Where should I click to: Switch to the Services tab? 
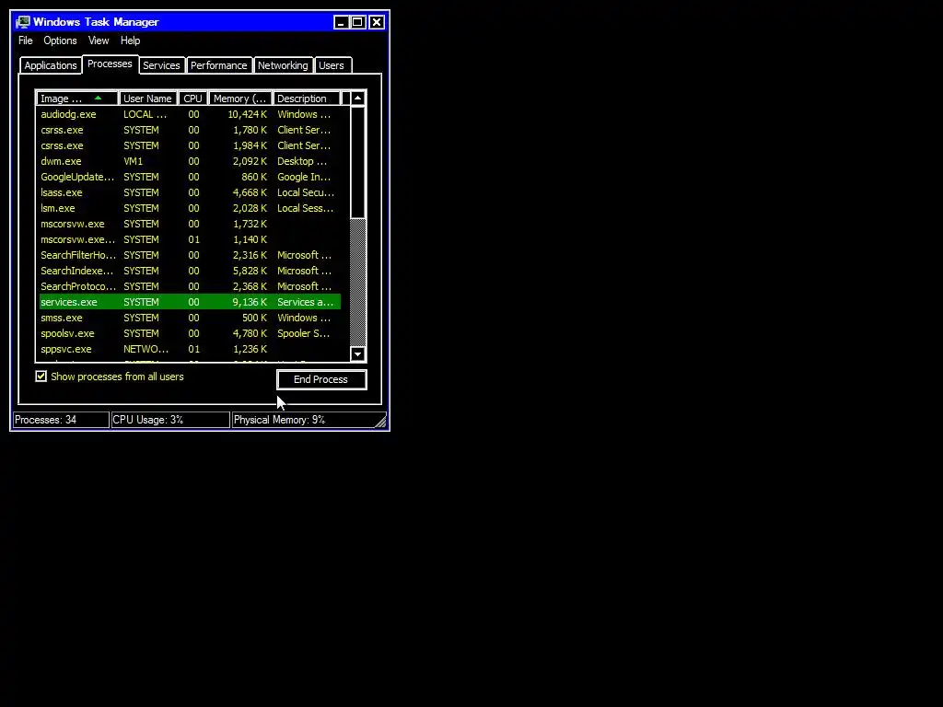[161, 65]
